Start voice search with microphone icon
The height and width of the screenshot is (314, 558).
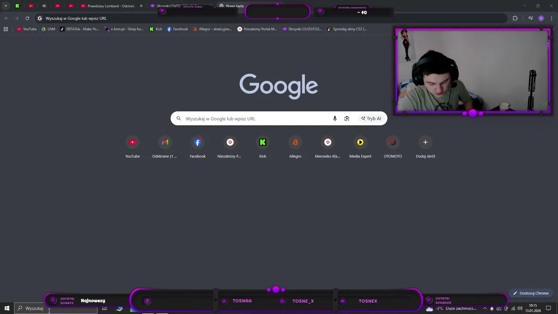pos(335,119)
